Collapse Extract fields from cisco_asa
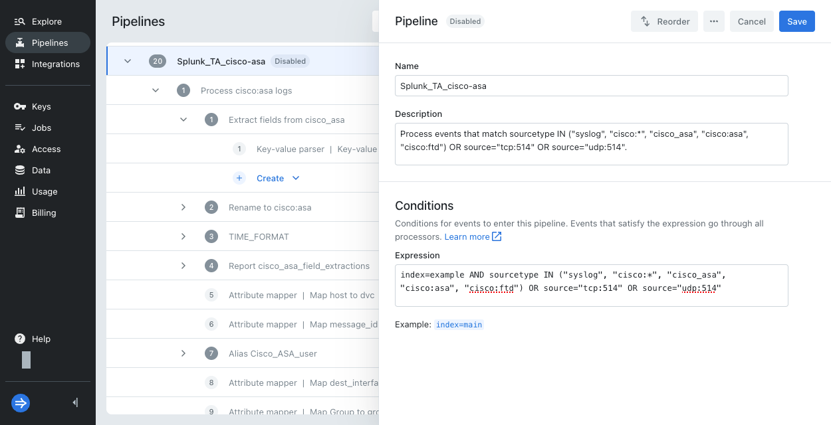831x425 pixels. point(183,120)
